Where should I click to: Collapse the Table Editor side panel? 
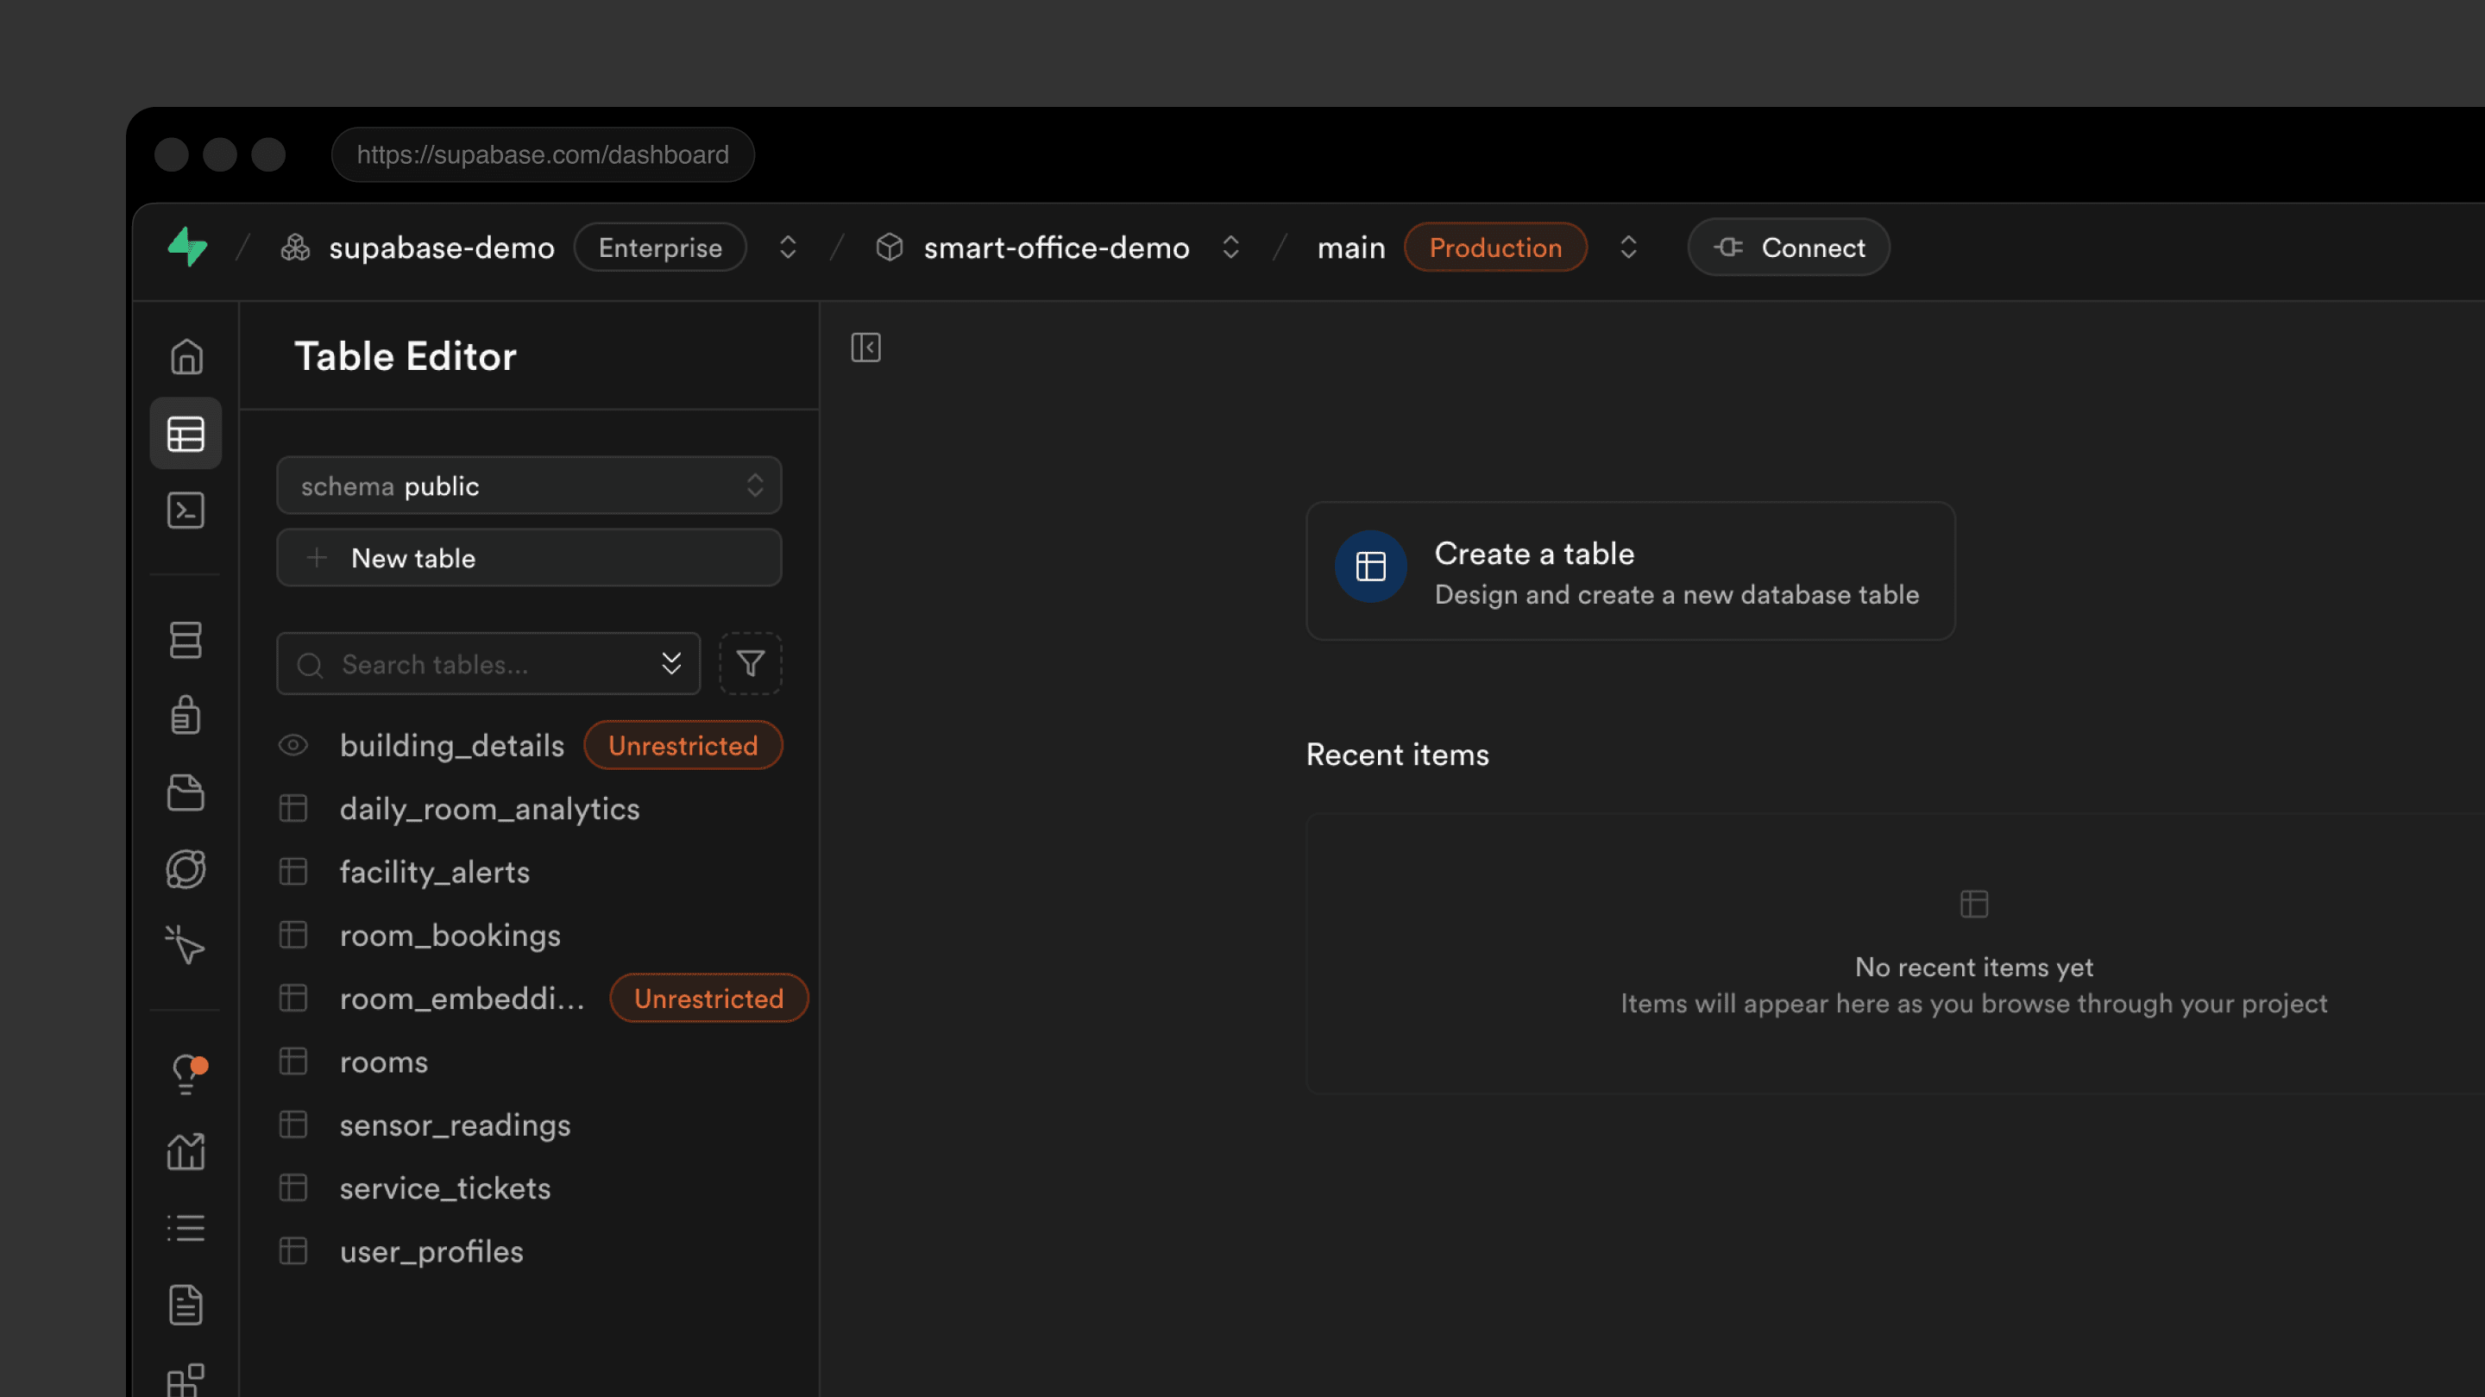pos(865,347)
